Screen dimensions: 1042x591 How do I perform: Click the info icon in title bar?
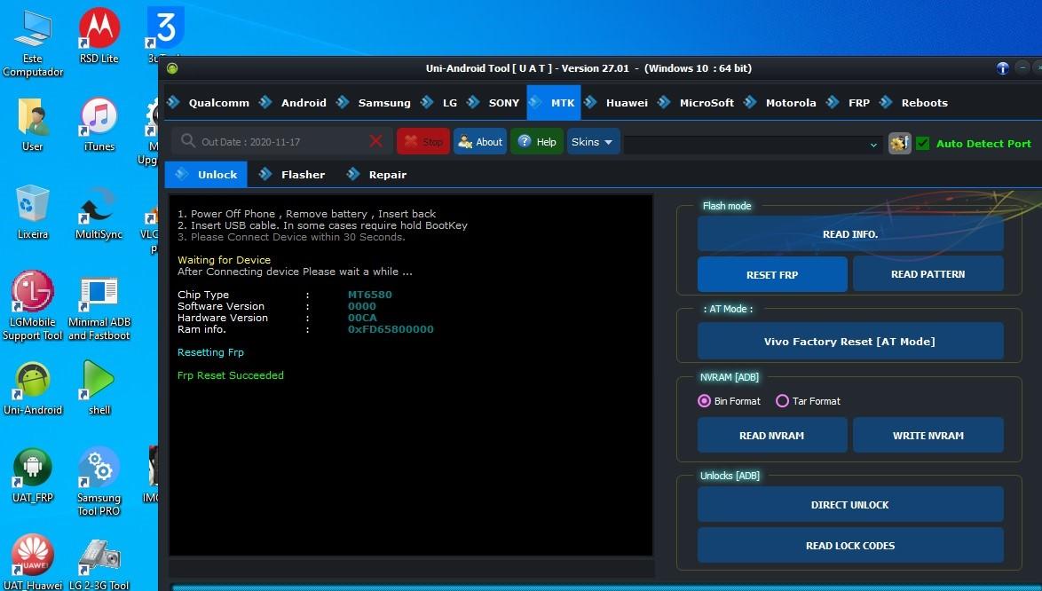(x=1003, y=68)
